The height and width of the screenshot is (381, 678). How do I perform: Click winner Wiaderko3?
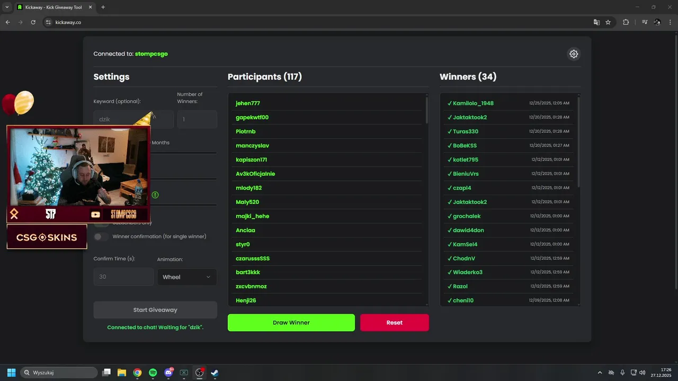[468, 273]
